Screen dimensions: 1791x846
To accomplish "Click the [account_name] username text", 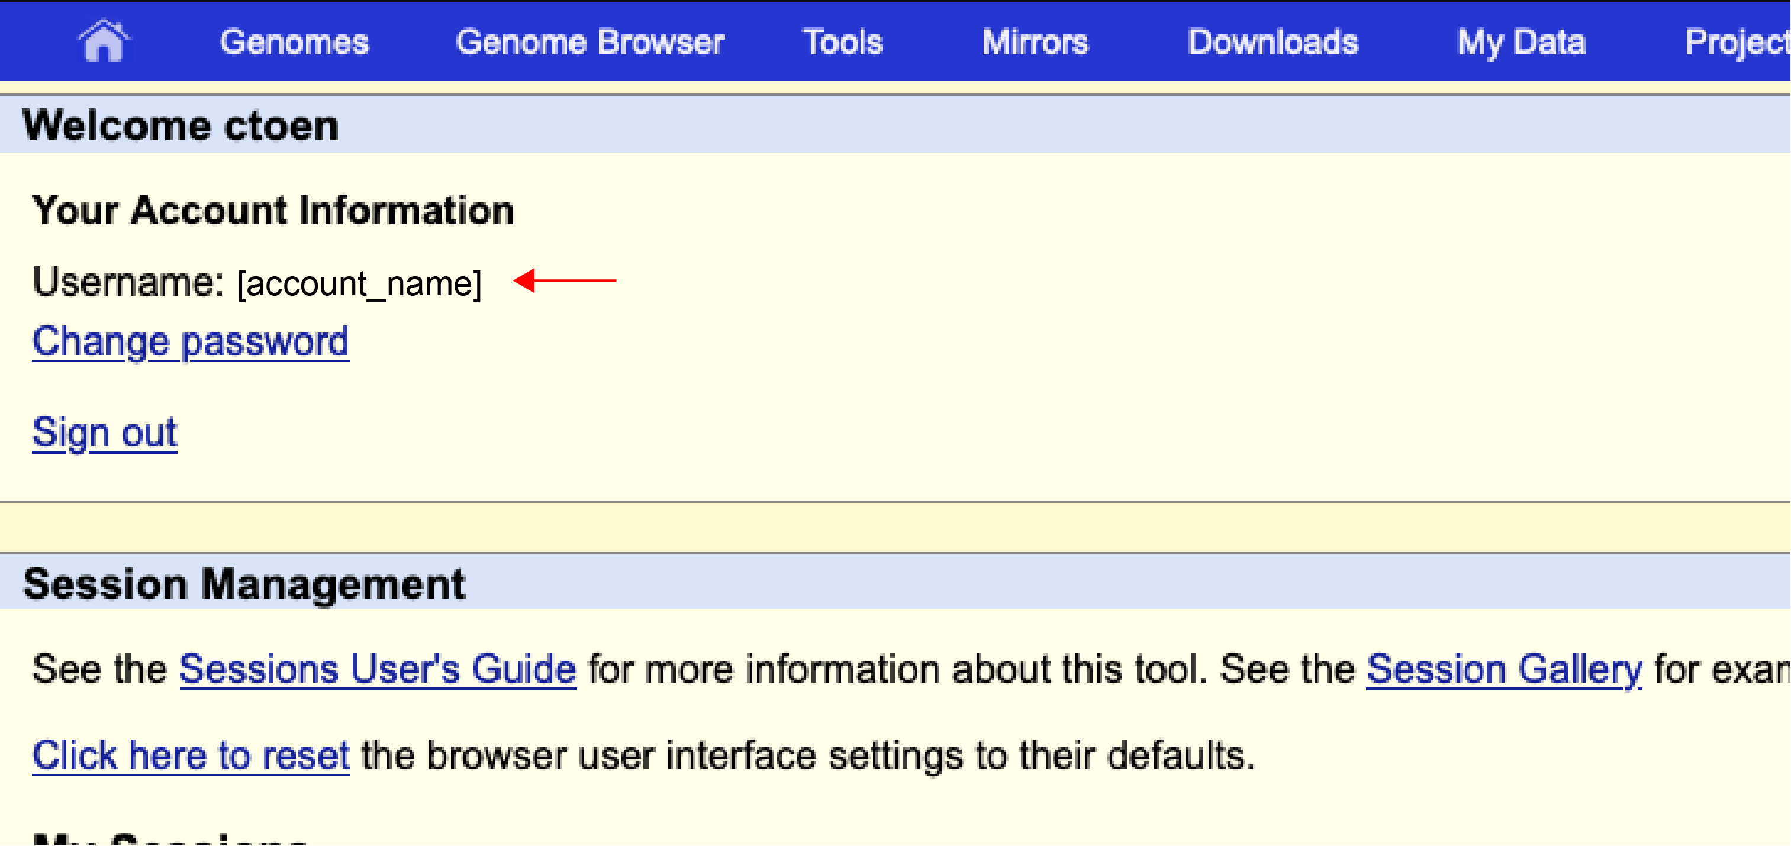I will 359,283.
